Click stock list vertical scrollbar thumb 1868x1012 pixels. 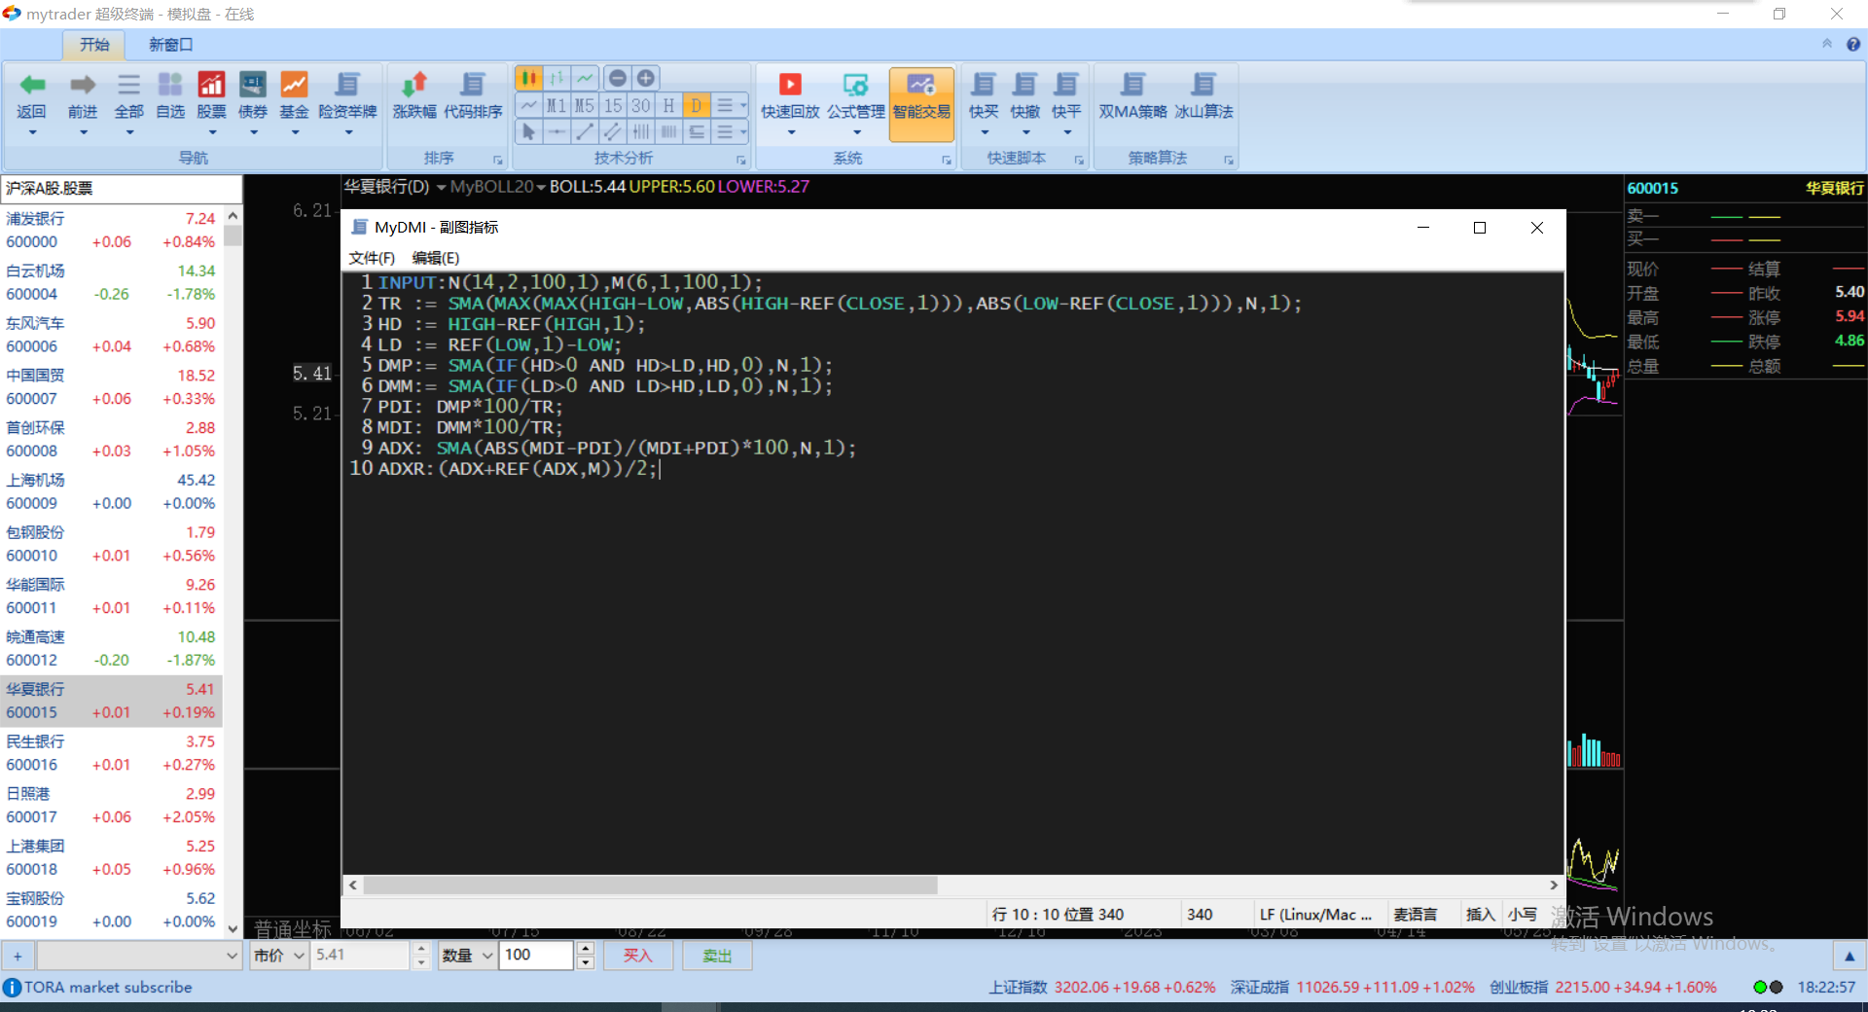pyautogui.click(x=233, y=236)
